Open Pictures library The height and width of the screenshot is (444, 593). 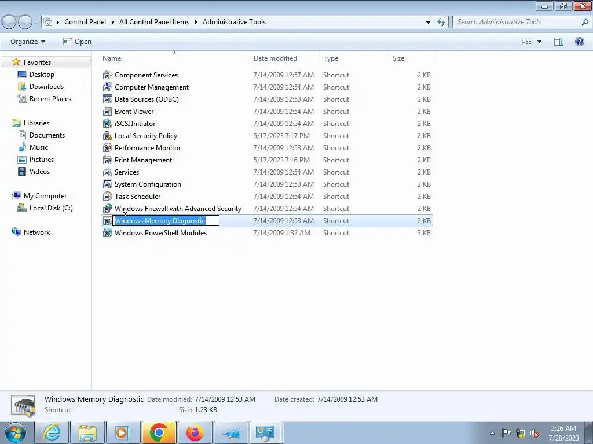coord(42,160)
